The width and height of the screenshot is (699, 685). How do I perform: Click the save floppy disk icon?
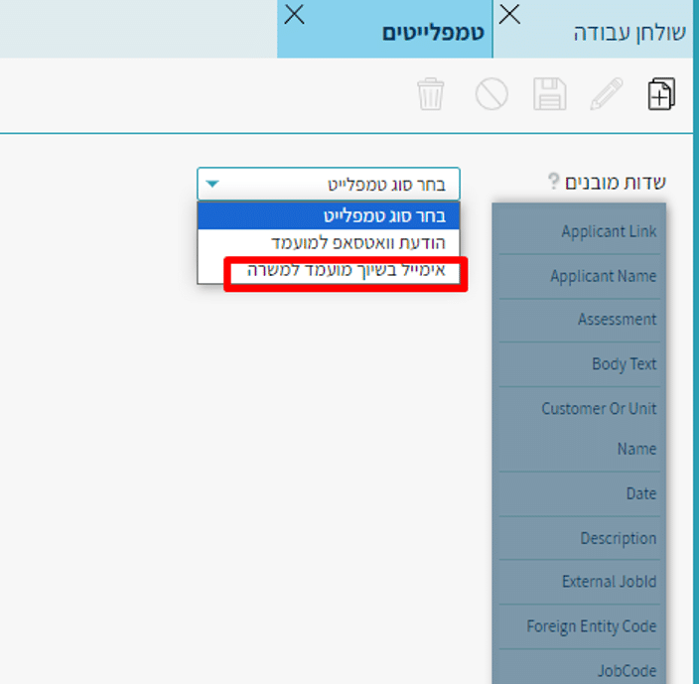click(x=549, y=95)
